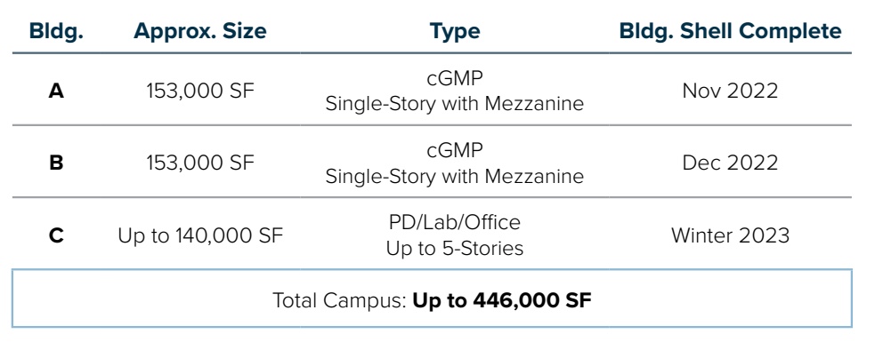This screenshot has width=875, height=350.
Task: Click cGMP text in building A row
Action: pos(454,78)
